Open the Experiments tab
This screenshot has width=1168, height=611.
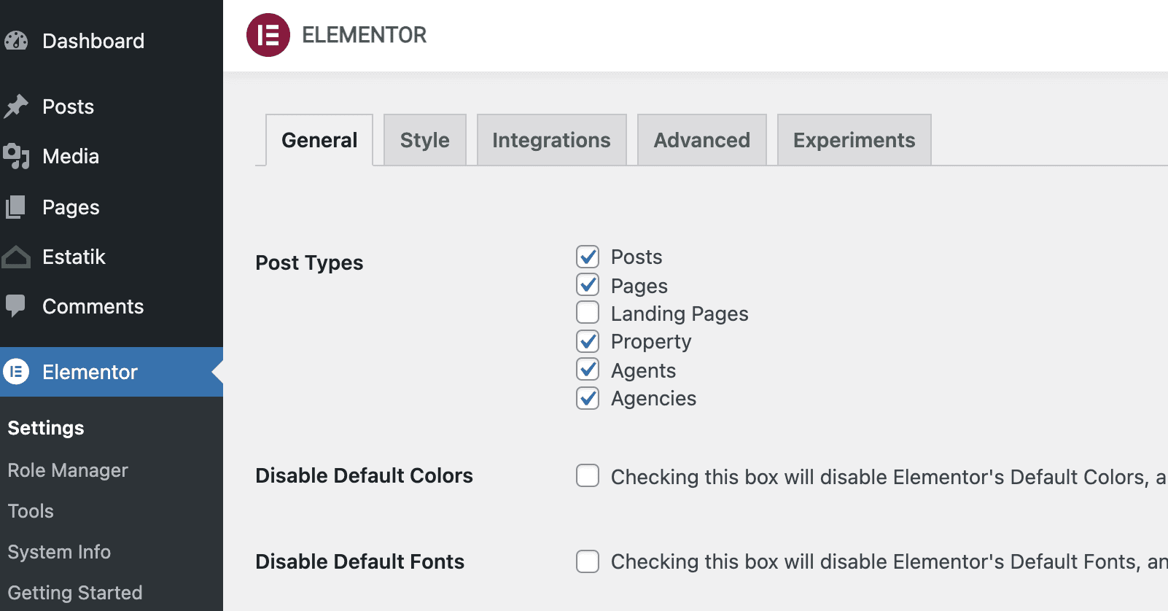coord(854,140)
